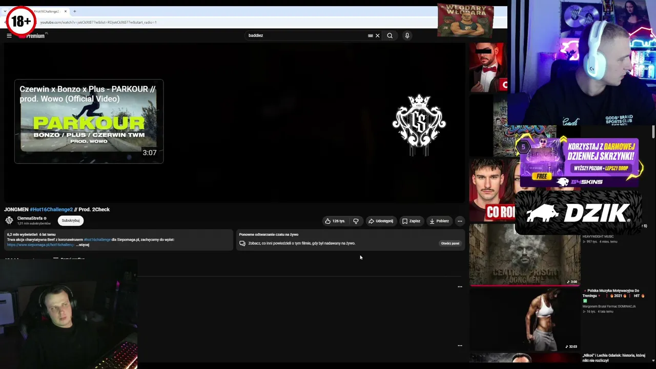Open the siepomaga.pl link in description
Image resolution: width=656 pixels, height=369 pixels.
click(40, 245)
